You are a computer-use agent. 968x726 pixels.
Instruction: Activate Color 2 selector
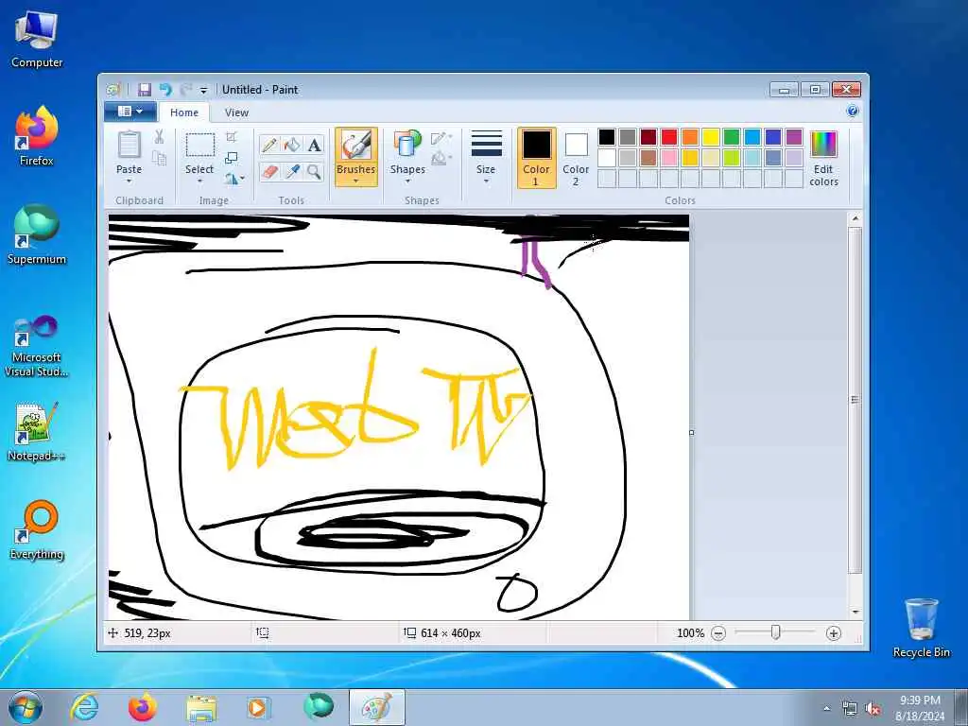[576, 158]
